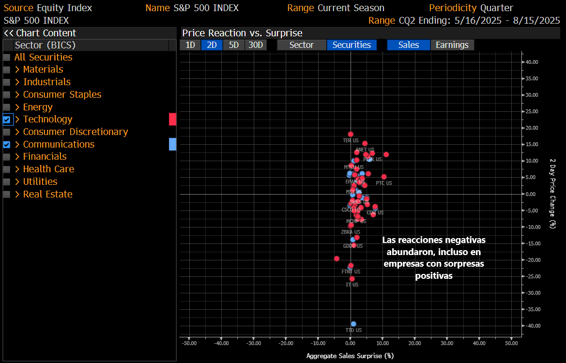
Task: Expand the Energy sector arrow
Action: point(17,107)
